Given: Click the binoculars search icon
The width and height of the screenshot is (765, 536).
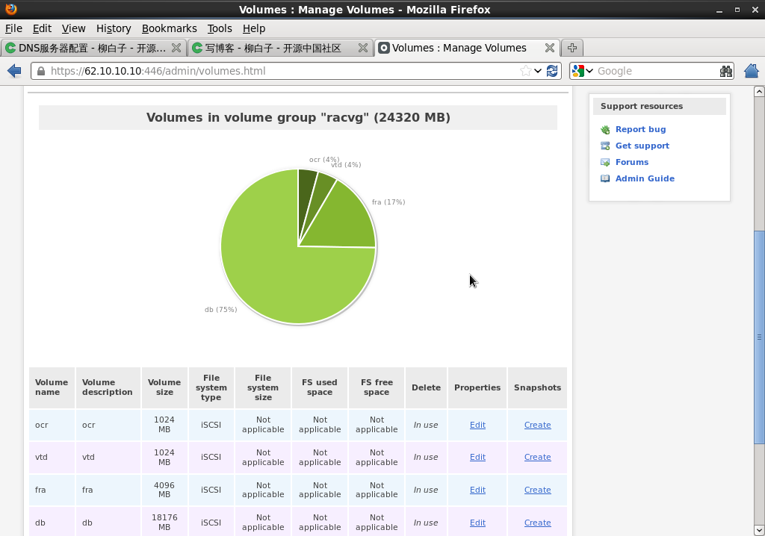Looking at the screenshot, I should pyautogui.click(x=725, y=71).
